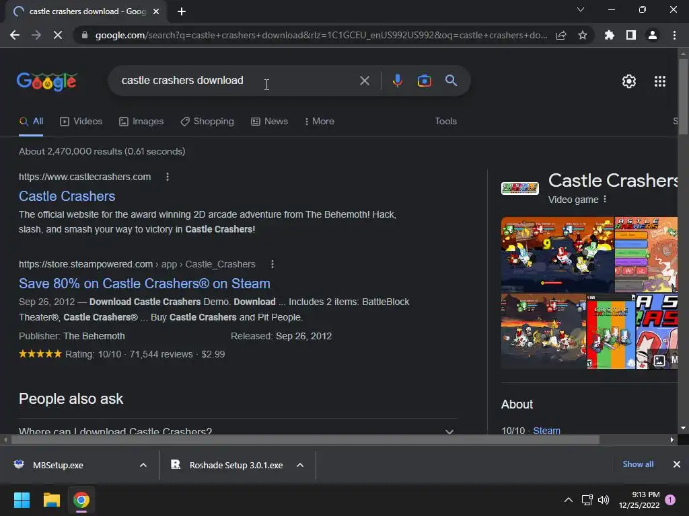Viewport: 689px width, 516px height.
Task: Click the share page icon in the address bar
Action: (561, 35)
